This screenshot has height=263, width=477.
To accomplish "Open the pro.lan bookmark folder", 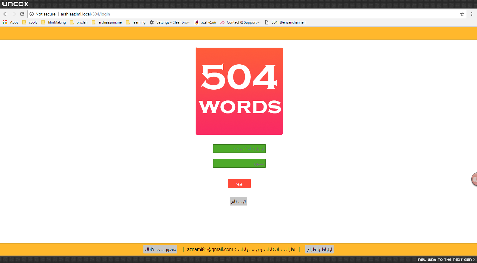I will coord(79,22).
